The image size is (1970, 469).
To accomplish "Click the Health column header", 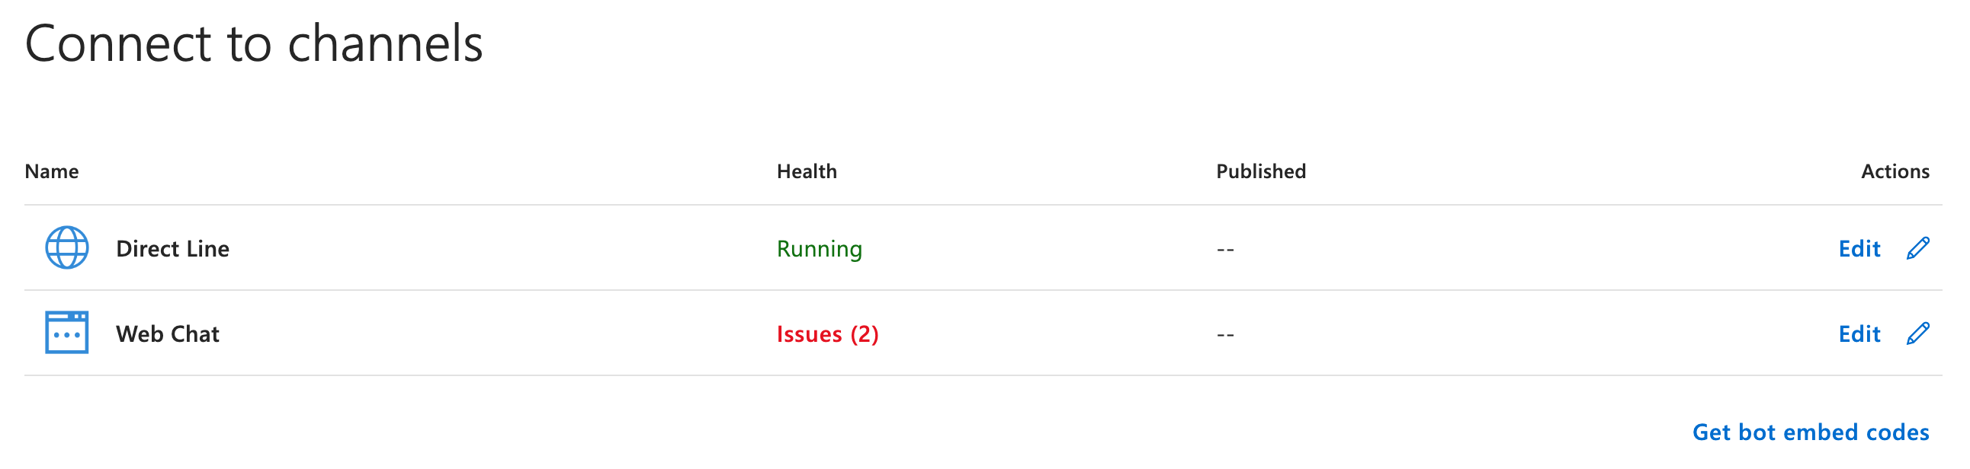I will tap(807, 171).
